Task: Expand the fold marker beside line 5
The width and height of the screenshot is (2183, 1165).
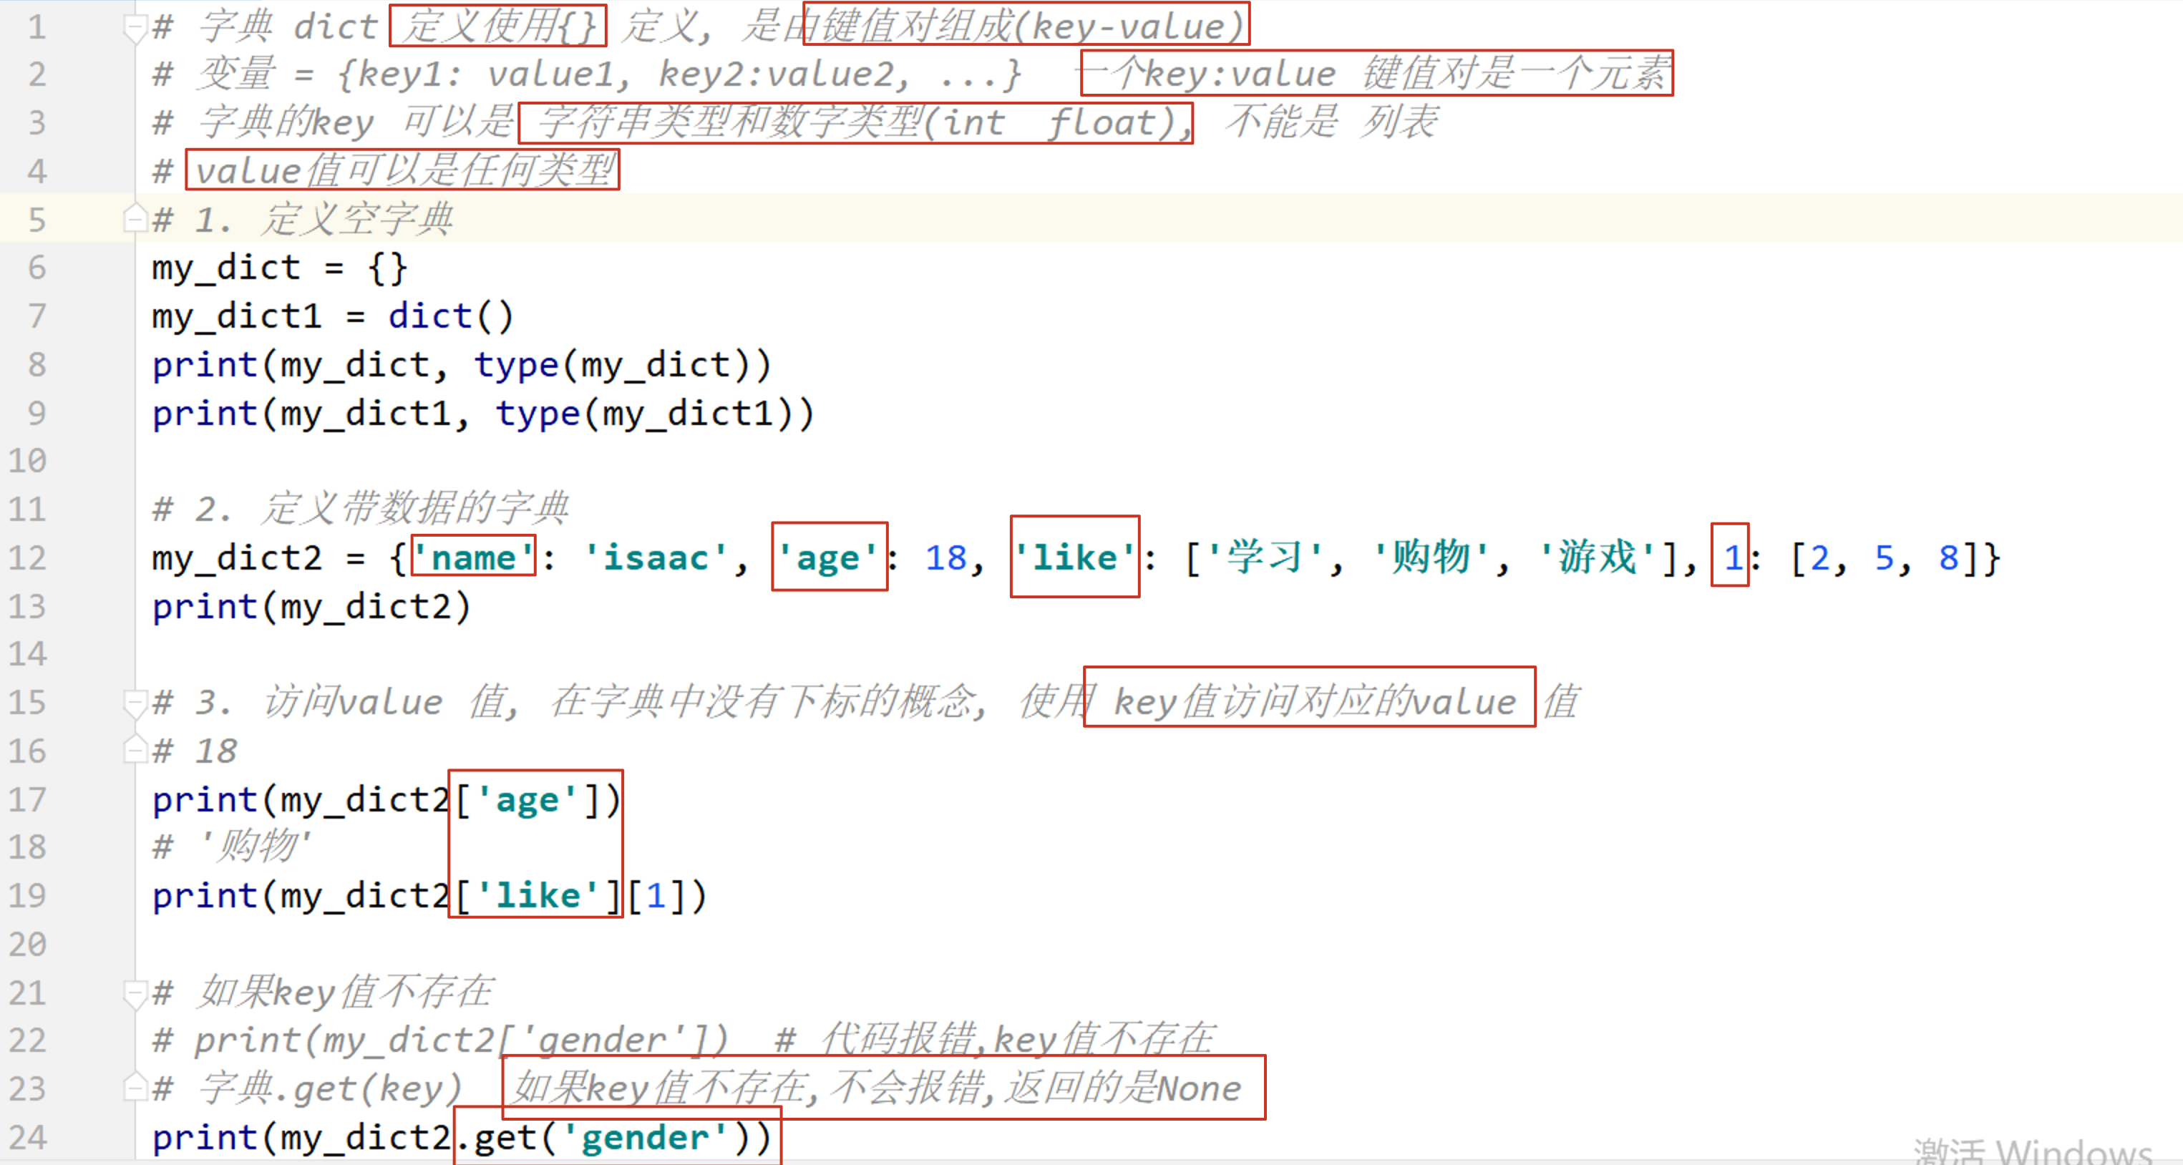Action: (x=135, y=220)
